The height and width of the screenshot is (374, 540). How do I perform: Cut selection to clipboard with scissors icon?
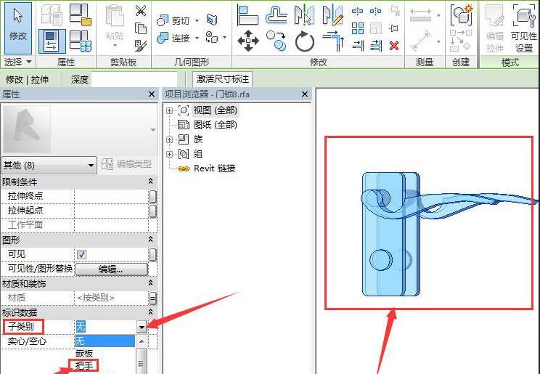tap(141, 11)
